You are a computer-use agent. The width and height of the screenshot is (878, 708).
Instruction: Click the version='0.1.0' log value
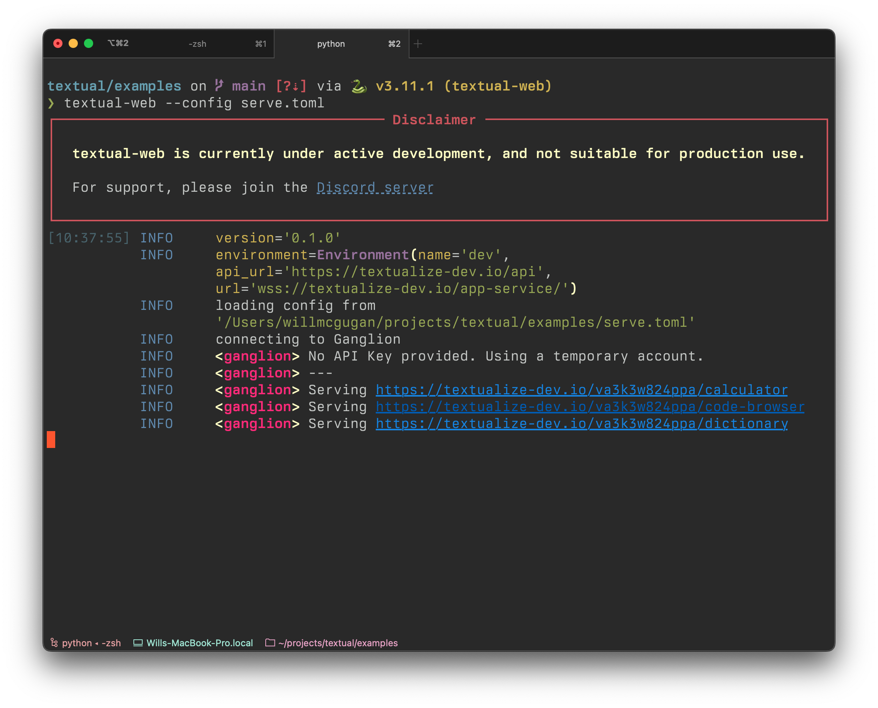278,238
